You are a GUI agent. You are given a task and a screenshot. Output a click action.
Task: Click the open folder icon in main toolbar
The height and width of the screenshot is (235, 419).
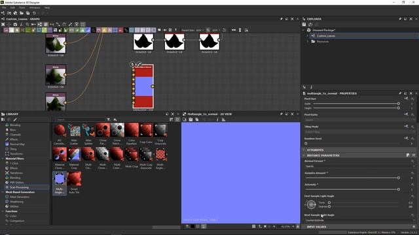[x=22, y=13]
